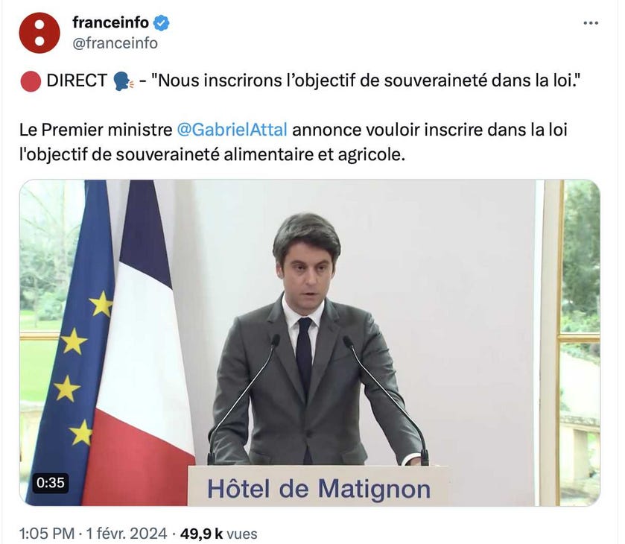Open the three-dot more options menu
625x544 pixels.
(x=590, y=23)
